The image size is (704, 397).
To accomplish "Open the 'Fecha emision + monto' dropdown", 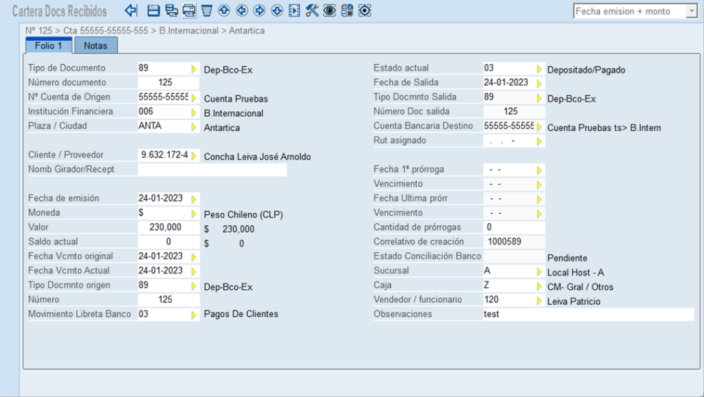I will tap(690, 11).
